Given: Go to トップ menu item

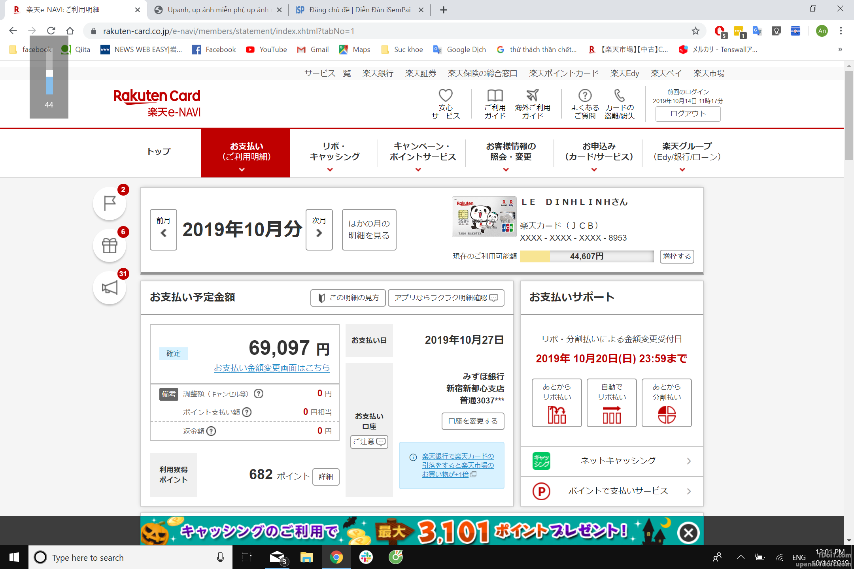Looking at the screenshot, I should click(159, 152).
